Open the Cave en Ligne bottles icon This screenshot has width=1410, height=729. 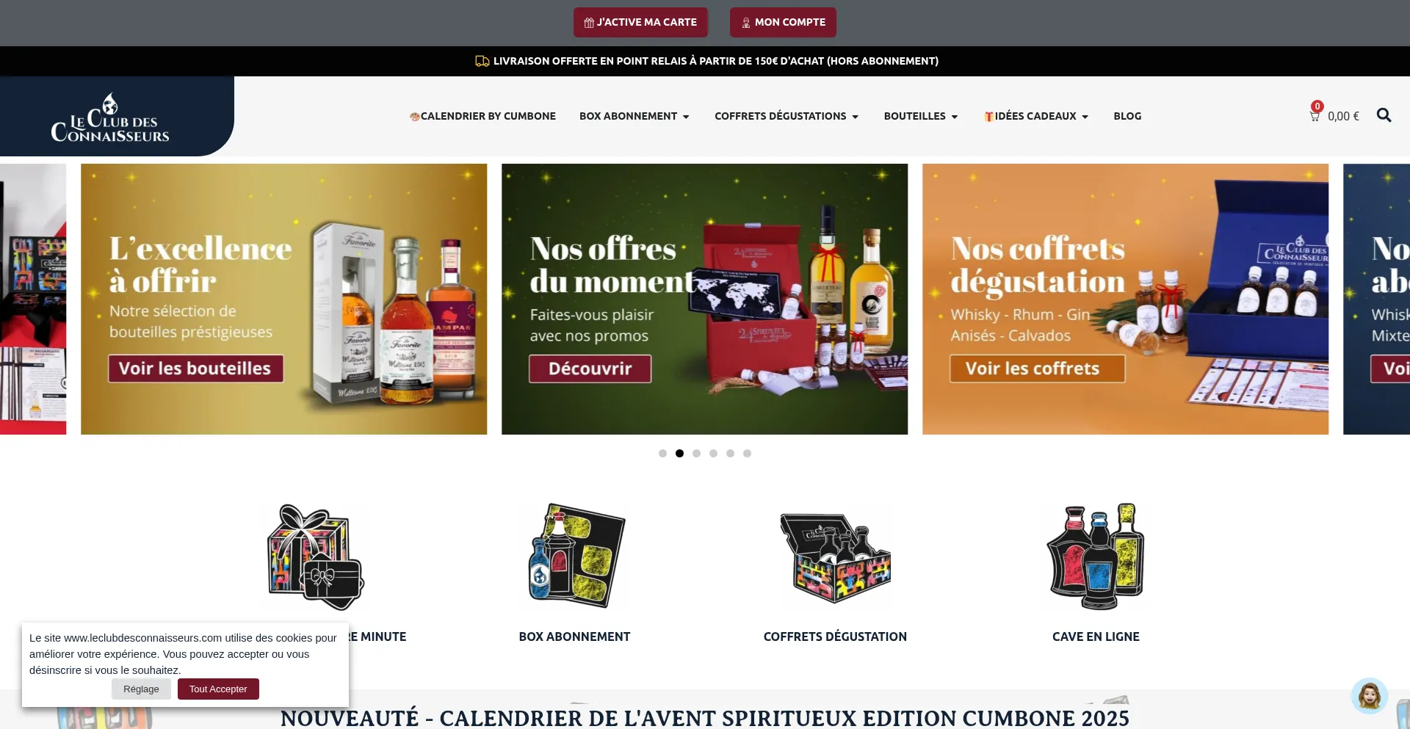click(1096, 556)
